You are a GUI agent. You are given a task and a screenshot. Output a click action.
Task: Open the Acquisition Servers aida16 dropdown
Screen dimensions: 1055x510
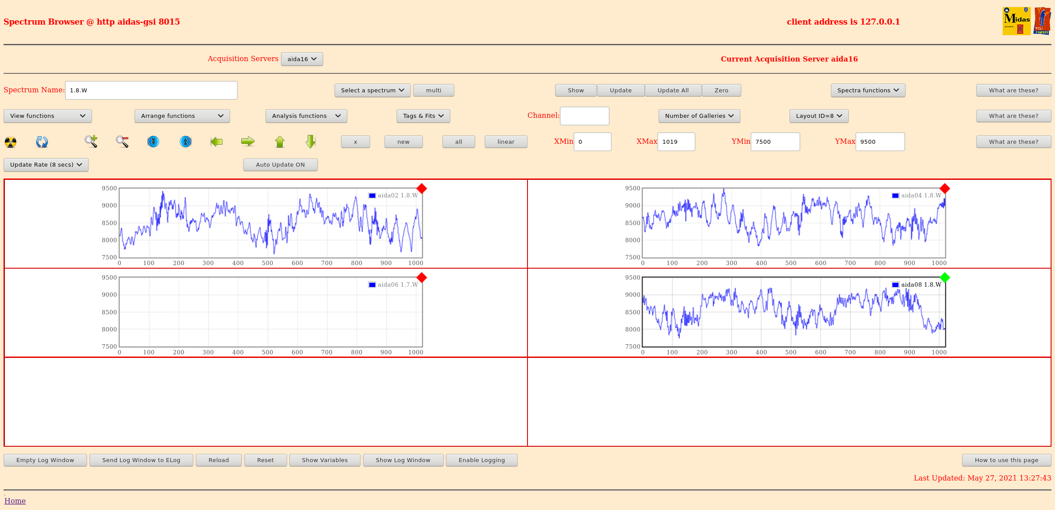point(302,59)
